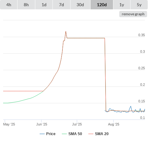Image resolution: width=148 pixels, height=142 pixels.
Task: Click the May '25 axis label
Action: click(x=9, y=124)
